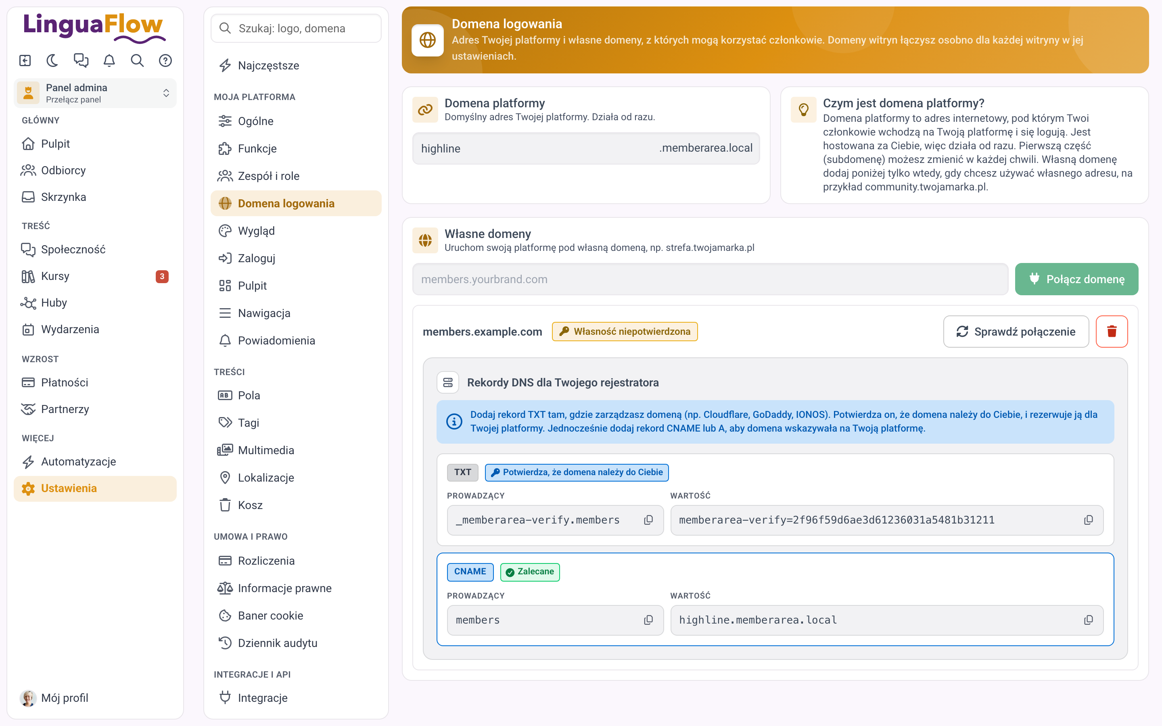The image size is (1162, 726).
Task: Open Huby in main sidebar
Action: click(95, 302)
